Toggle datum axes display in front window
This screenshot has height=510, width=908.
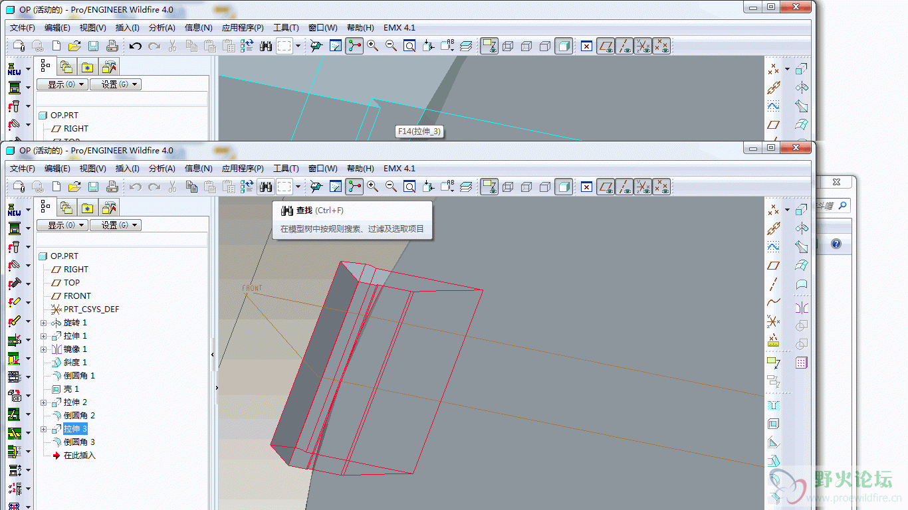coord(624,187)
